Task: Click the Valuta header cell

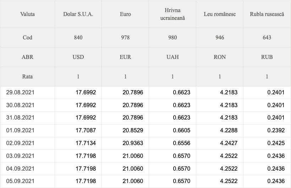Action: coord(27,14)
